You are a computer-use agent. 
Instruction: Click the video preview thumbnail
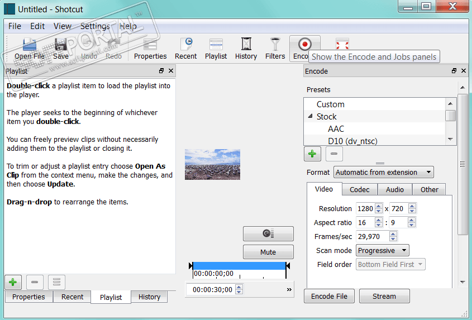click(x=212, y=164)
